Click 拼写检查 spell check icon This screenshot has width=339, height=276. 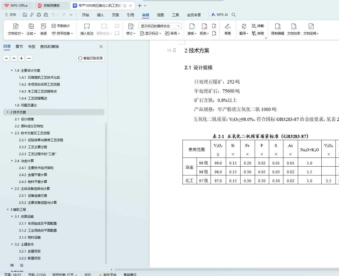(x=54, y=33)
